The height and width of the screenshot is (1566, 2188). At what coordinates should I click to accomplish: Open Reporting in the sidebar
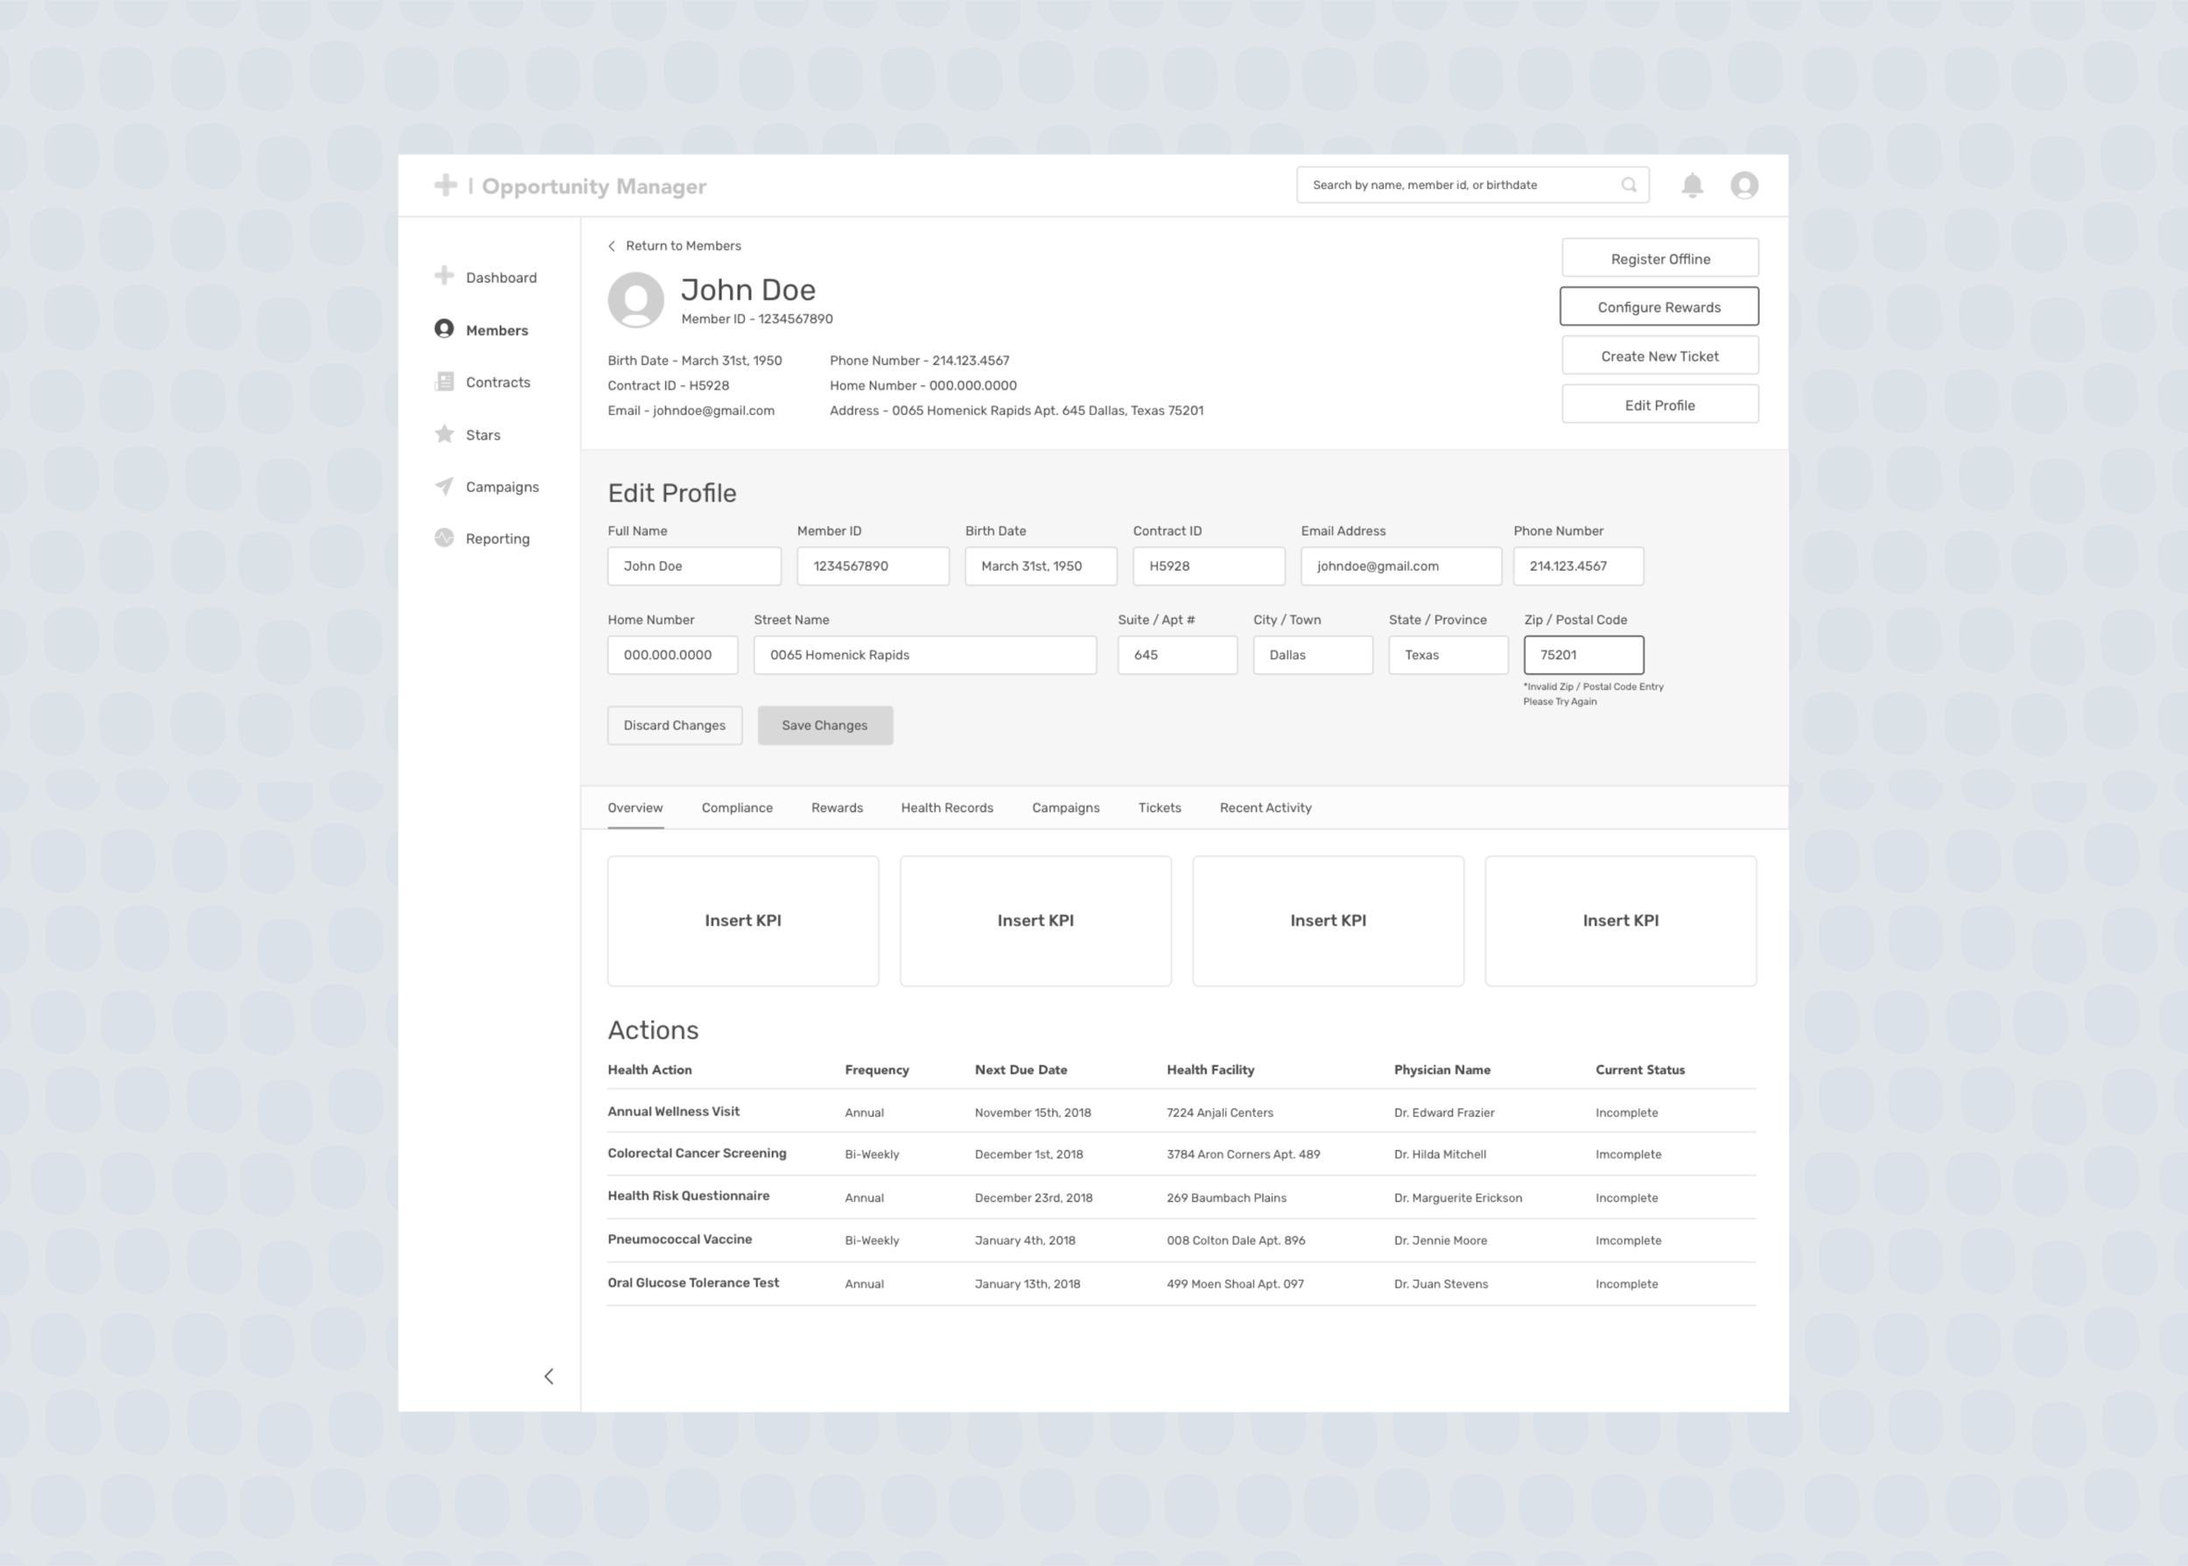pos(497,539)
